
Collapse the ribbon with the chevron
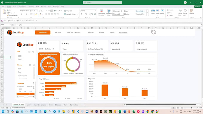click(201, 18)
